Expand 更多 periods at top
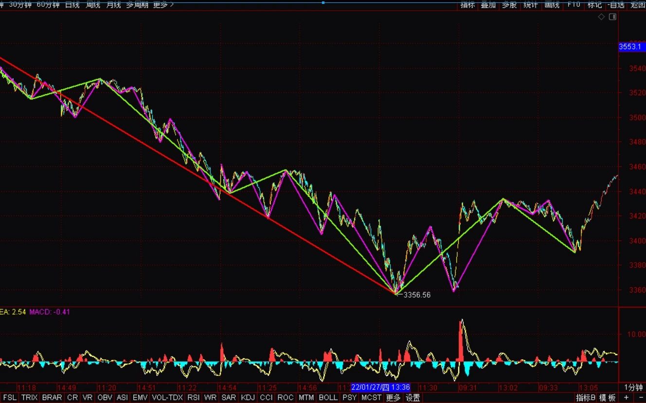The height and width of the screenshot is (403, 646). coord(163,4)
